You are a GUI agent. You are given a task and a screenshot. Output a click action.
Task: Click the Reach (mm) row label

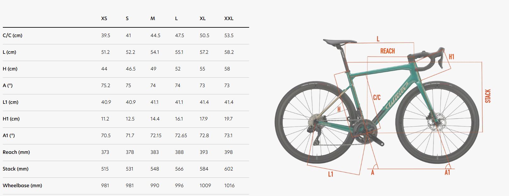pyautogui.click(x=16, y=152)
